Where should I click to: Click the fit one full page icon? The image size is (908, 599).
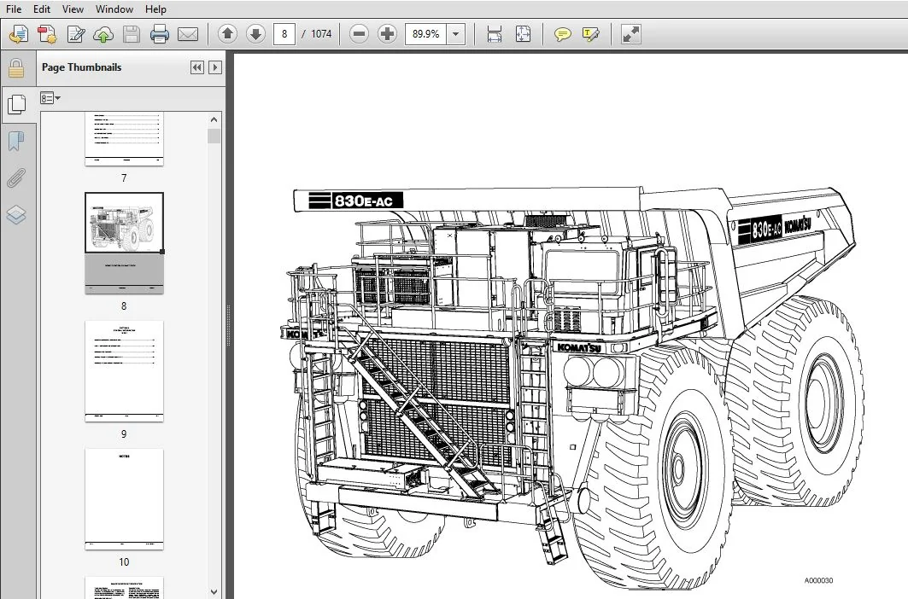(x=523, y=34)
